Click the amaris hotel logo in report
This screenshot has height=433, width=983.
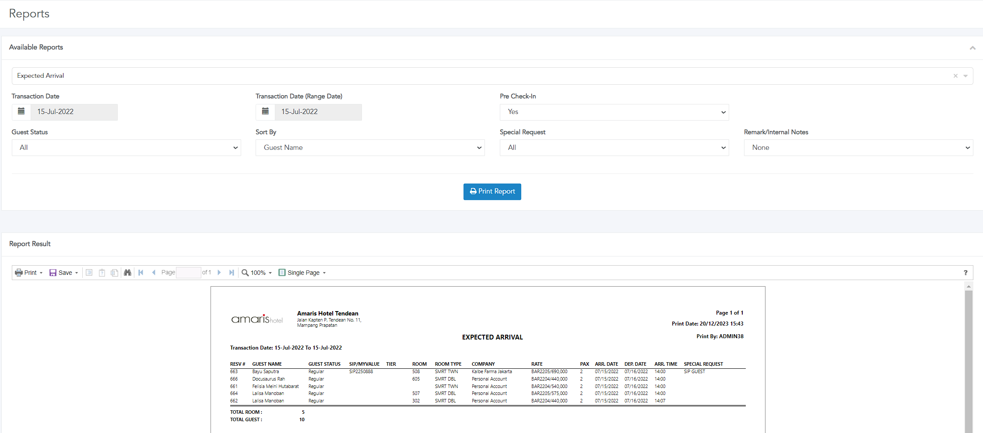[x=257, y=319]
